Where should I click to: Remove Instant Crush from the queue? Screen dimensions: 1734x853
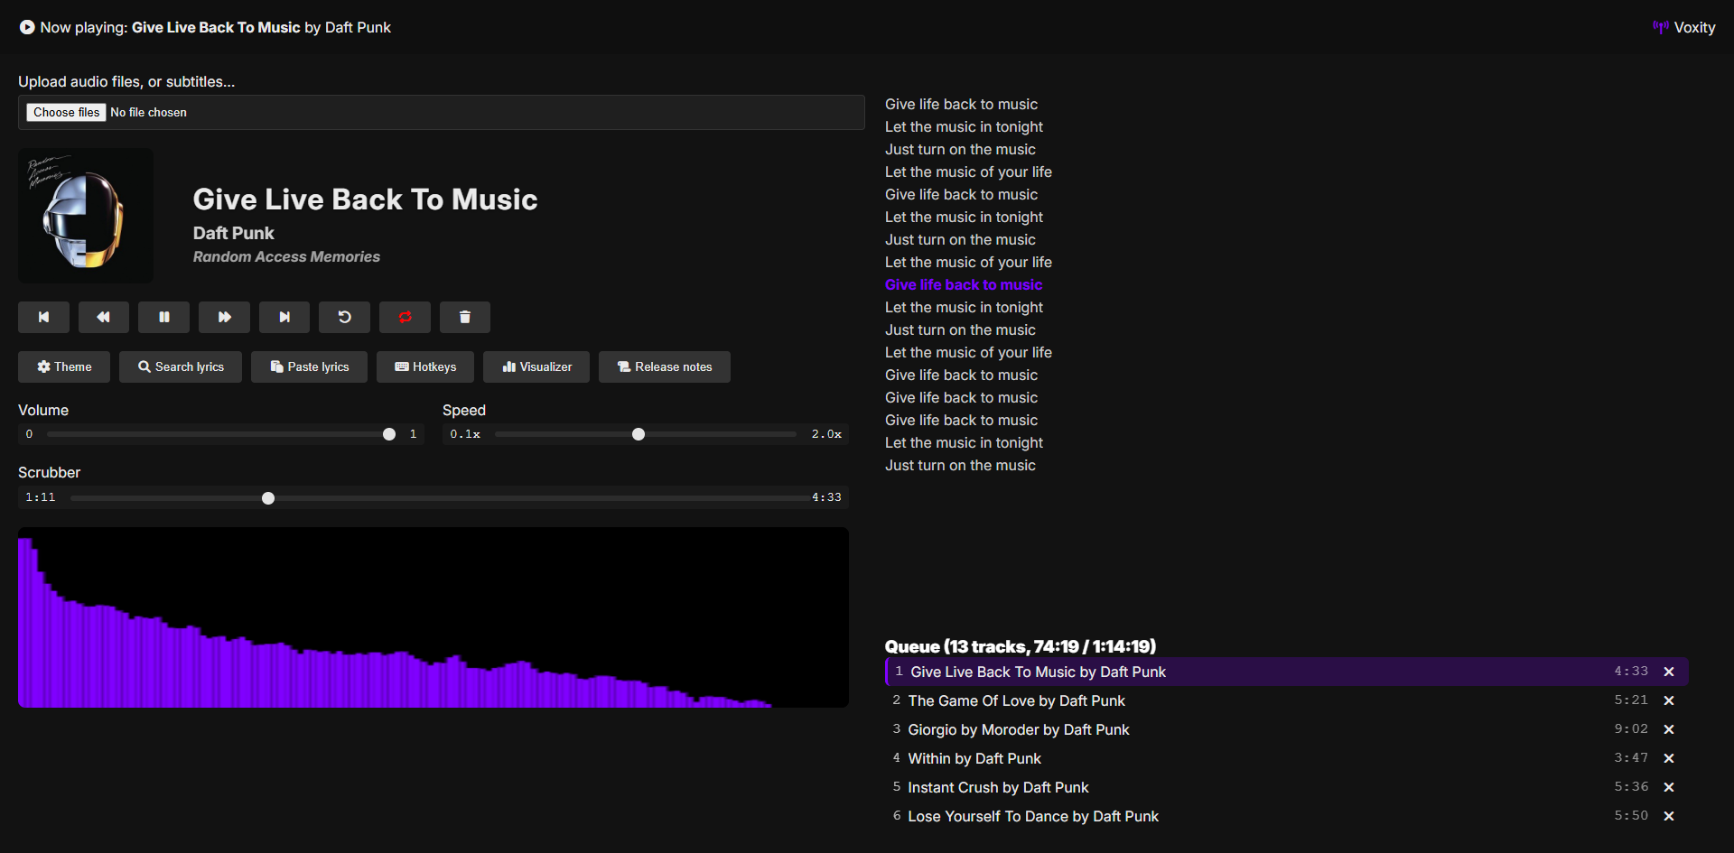pos(1669,787)
